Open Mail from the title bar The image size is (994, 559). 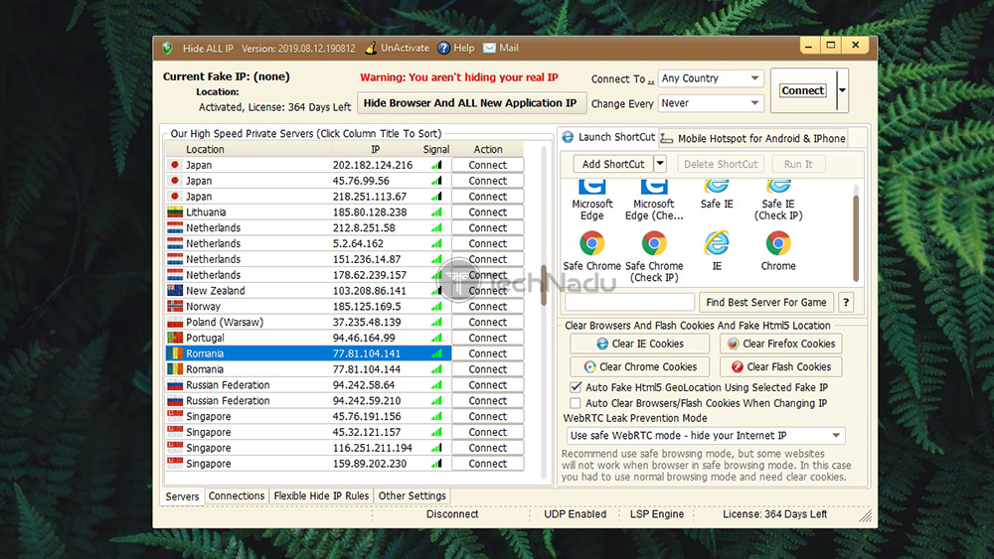pyautogui.click(x=501, y=48)
